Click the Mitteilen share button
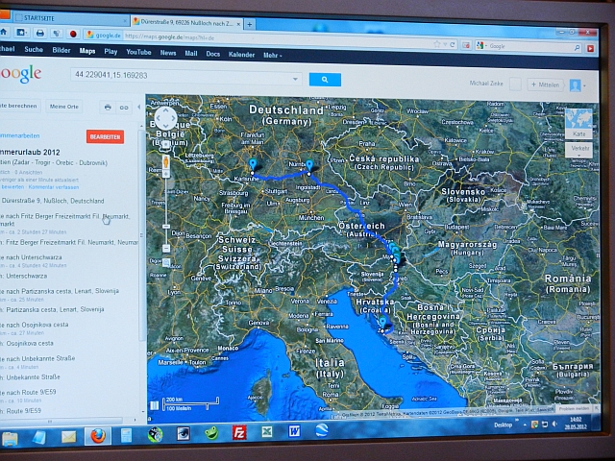615x461 pixels. click(546, 85)
